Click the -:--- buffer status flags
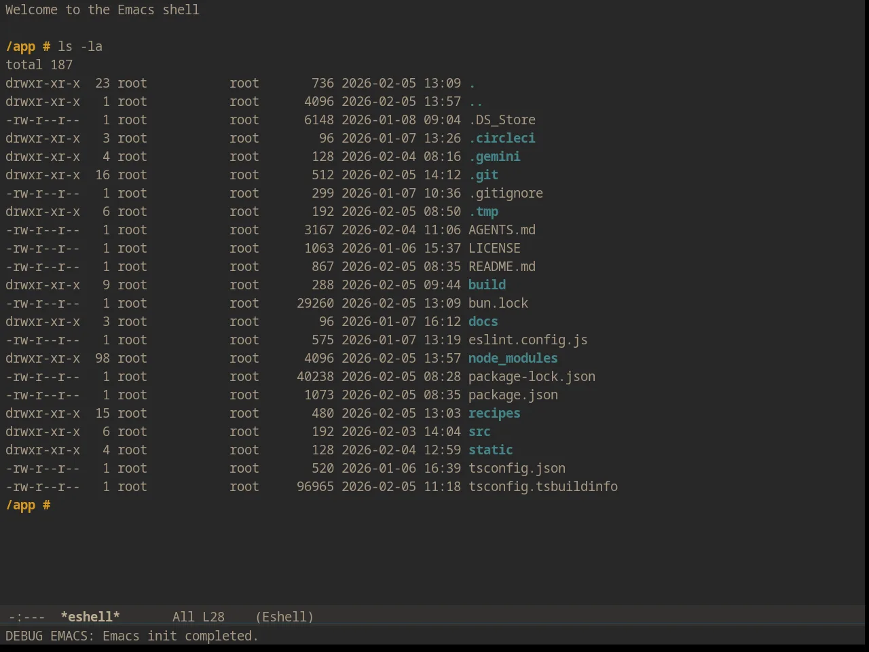Image resolution: width=869 pixels, height=652 pixels. [26, 617]
